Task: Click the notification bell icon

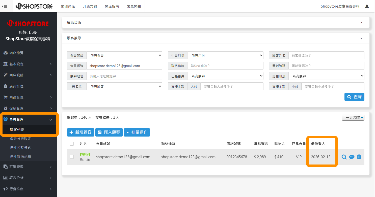Action: coord(367,6)
